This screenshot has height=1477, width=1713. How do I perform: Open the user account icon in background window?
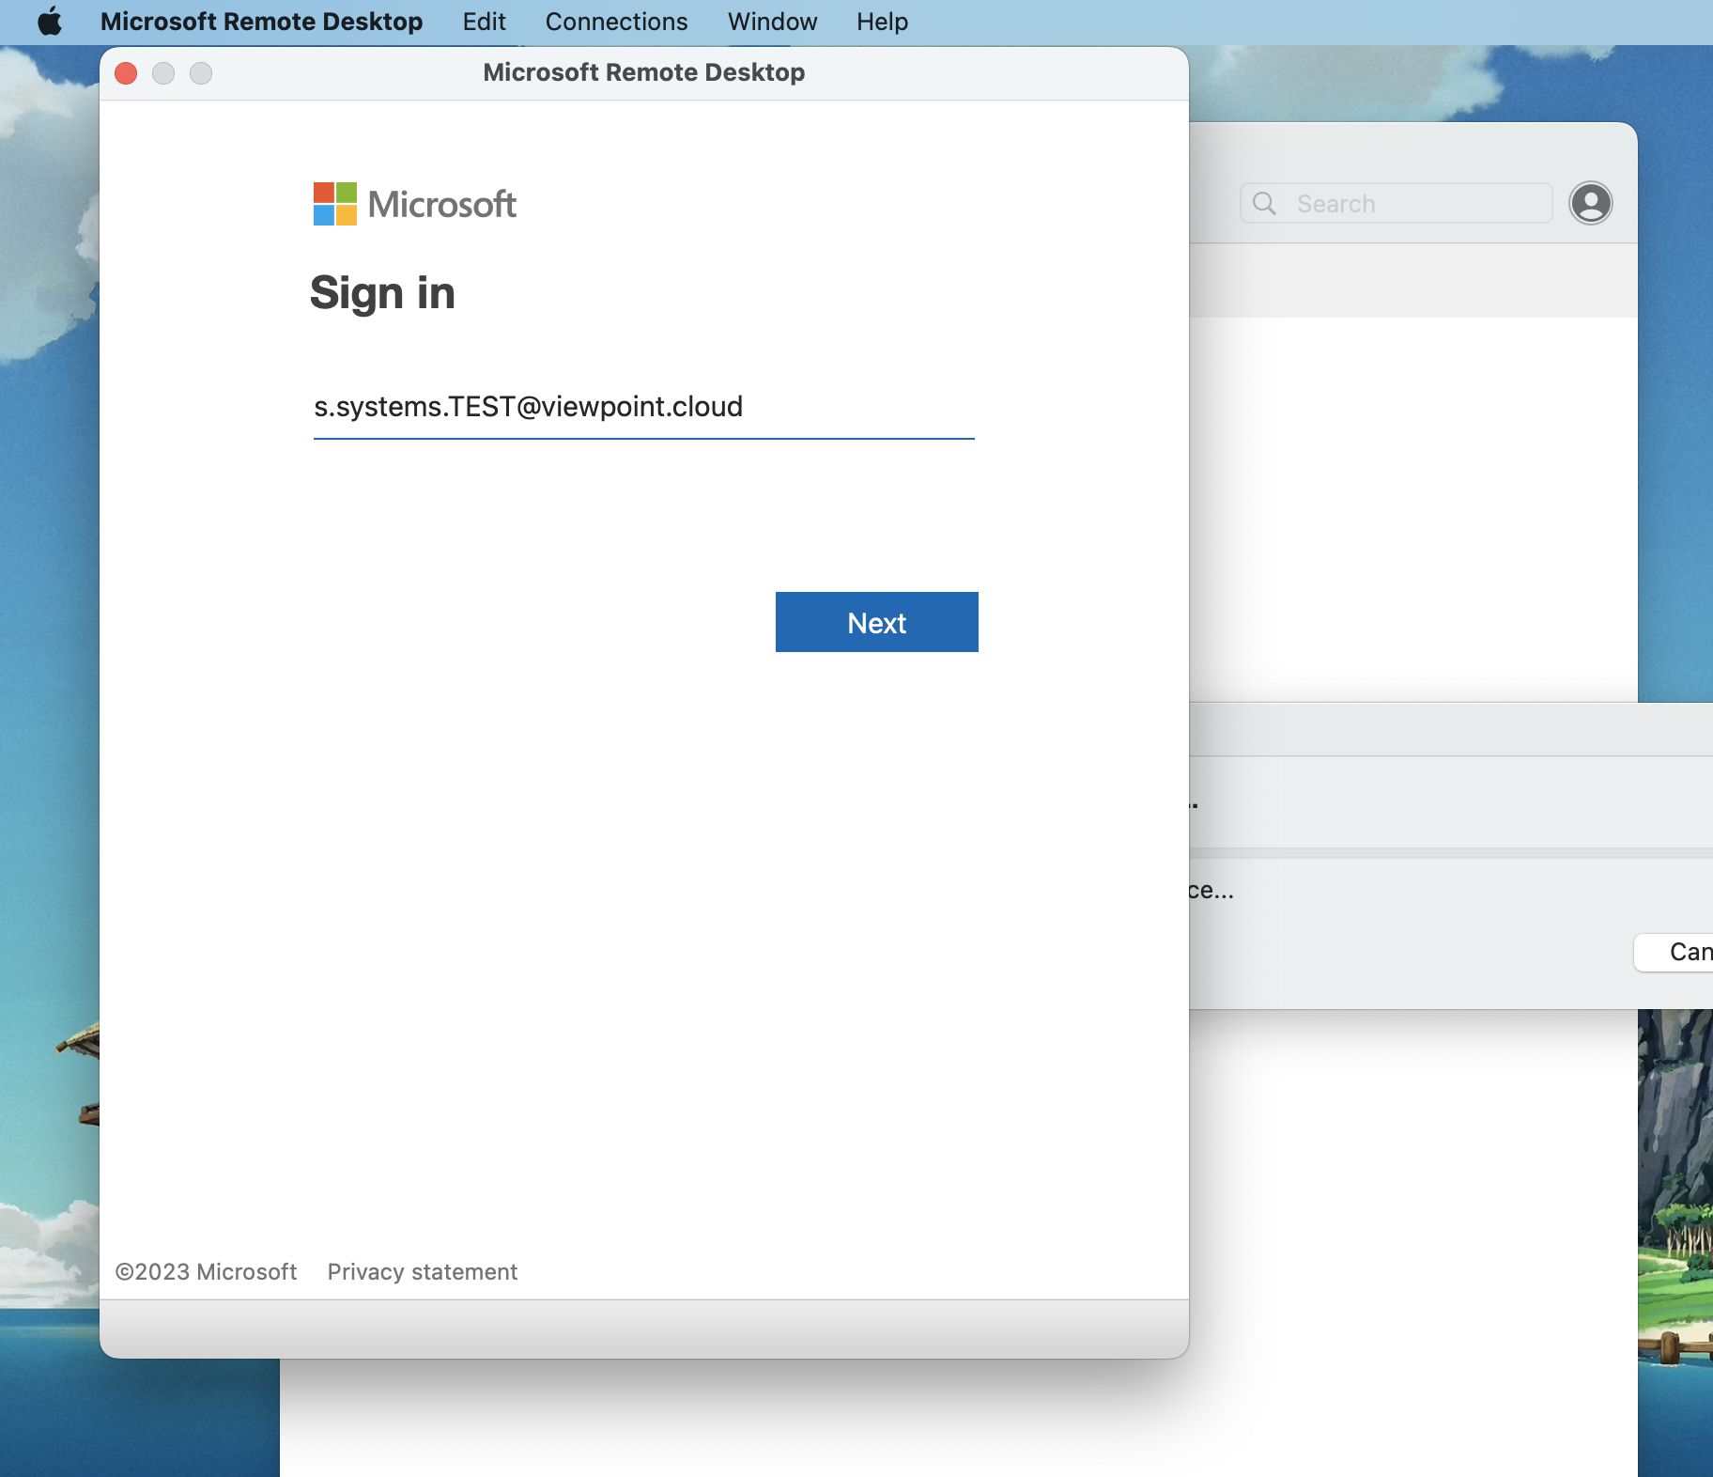(x=1591, y=203)
